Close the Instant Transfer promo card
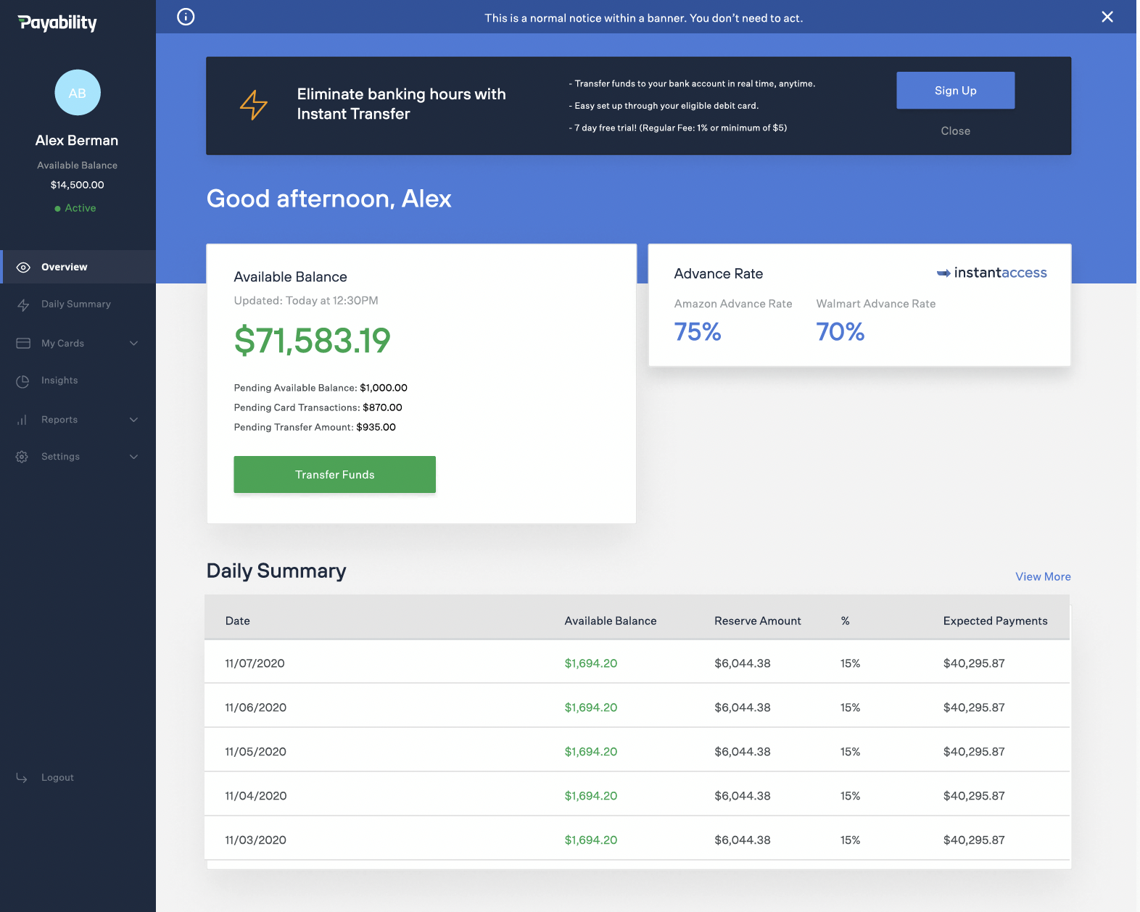The height and width of the screenshot is (912, 1140). point(955,131)
